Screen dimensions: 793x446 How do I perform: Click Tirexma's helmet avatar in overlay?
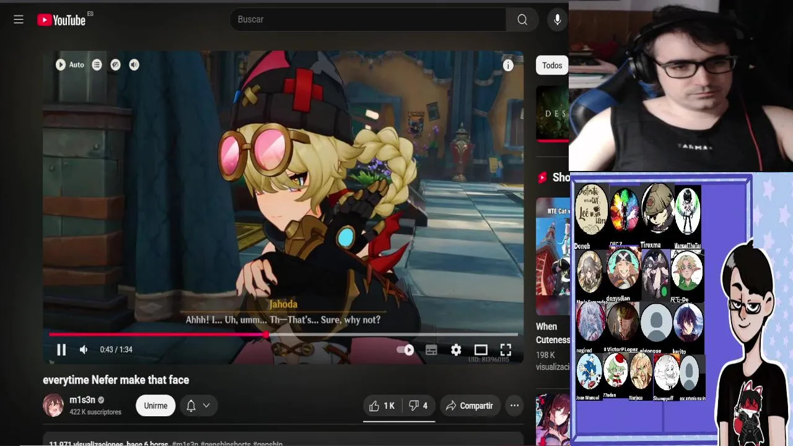(657, 209)
